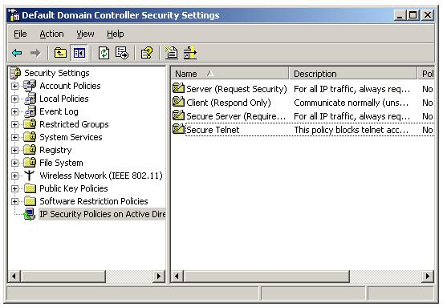443x307 pixels.
Task: Click the list pane horizontal scrollbar thumb
Action: coord(266,276)
